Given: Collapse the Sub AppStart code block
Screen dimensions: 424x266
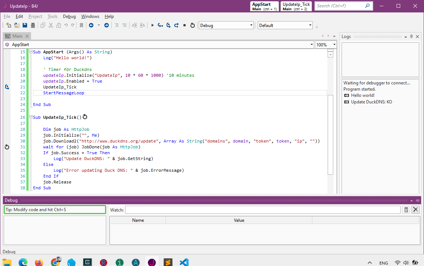Looking at the screenshot, I should 31,52.
